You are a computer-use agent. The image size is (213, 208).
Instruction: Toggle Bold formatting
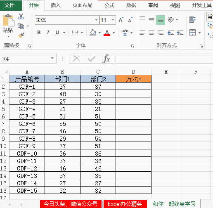pos(39,33)
